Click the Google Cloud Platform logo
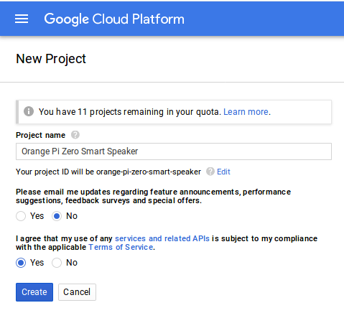 click(114, 19)
